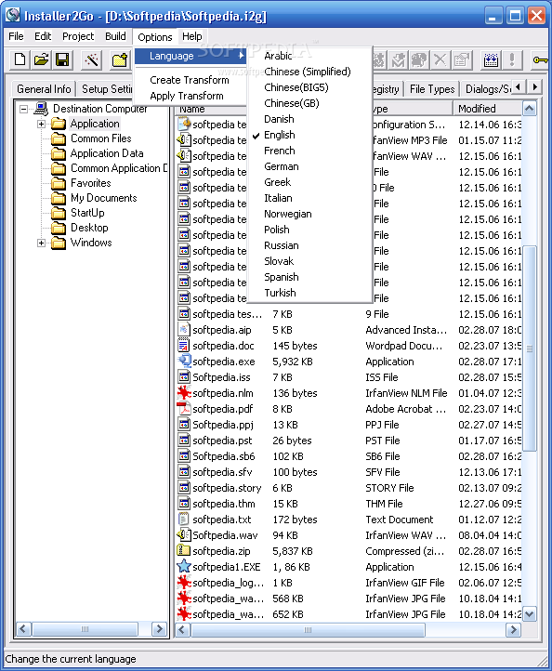Click the Softpedia.wav speaker icon
This screenshot has height=671, width=552.
point(184,535)
